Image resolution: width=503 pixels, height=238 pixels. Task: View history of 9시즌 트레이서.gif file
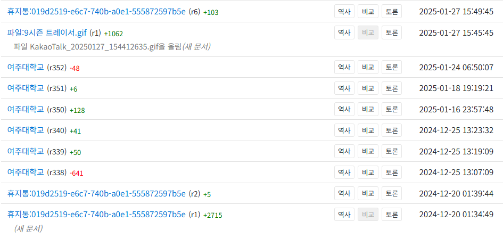[x=344, y=33]
